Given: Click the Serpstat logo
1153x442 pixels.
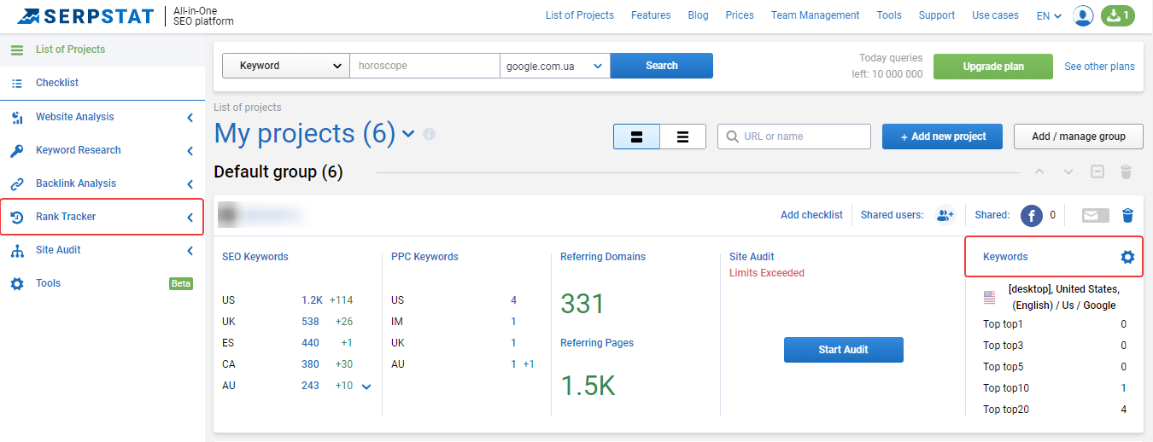Looking at the screenshot, I should [x=85, y=15].
